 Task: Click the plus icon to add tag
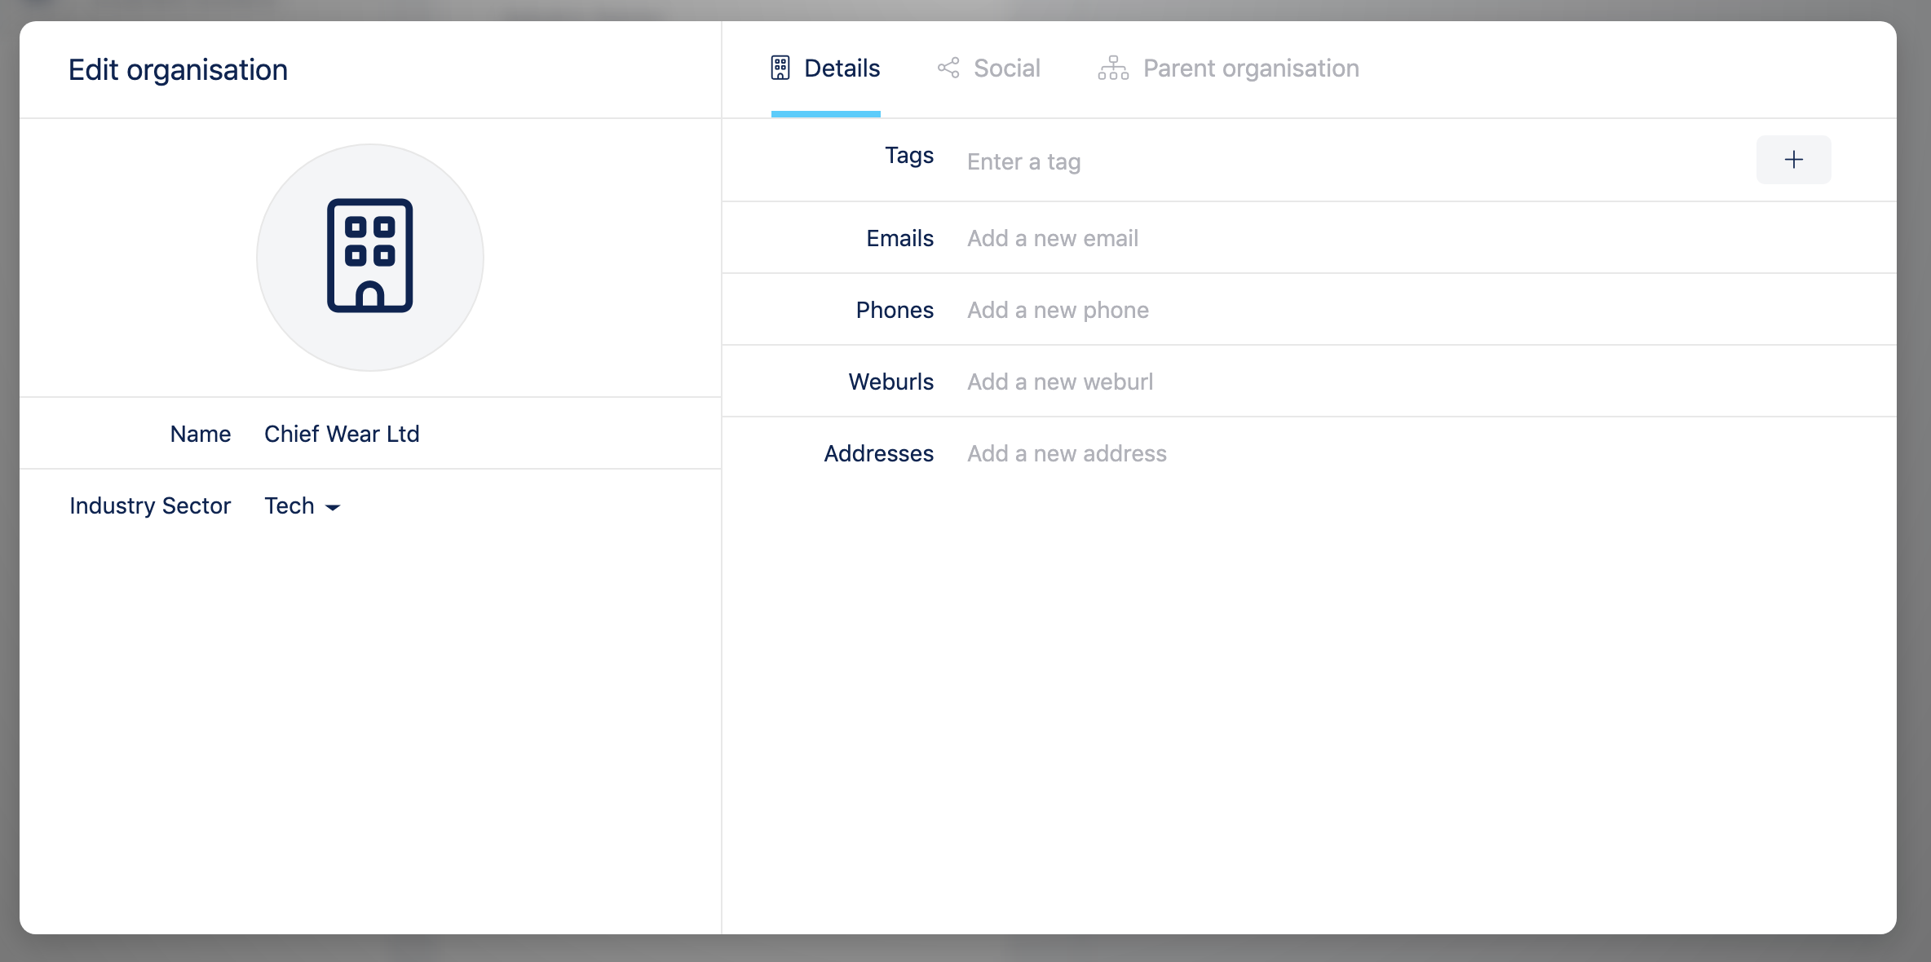pos(1793,160)
